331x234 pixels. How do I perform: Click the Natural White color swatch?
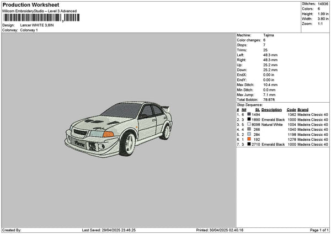[249, 124]
